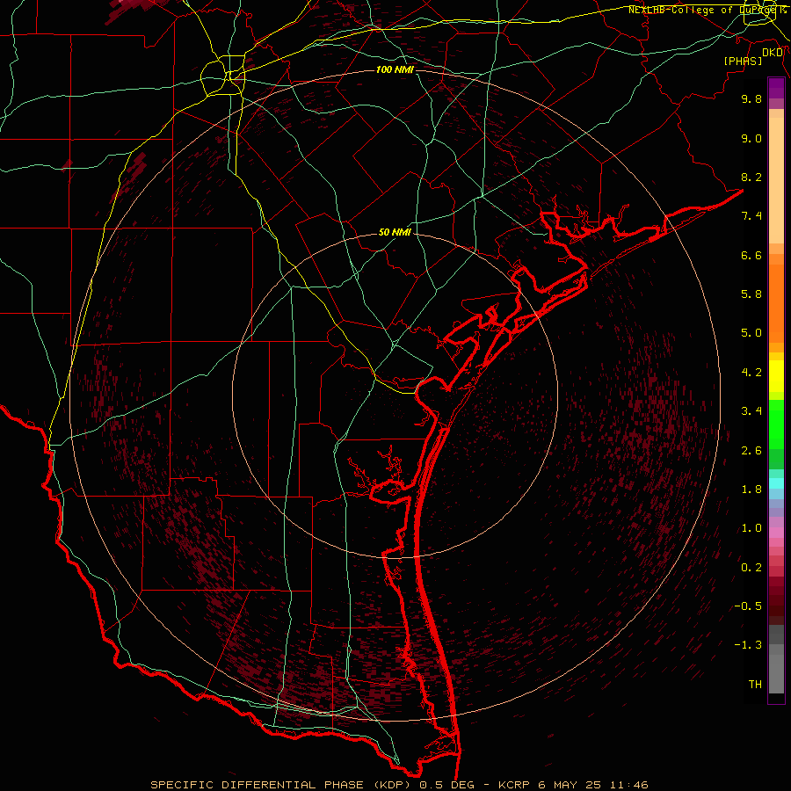Click the dark red swatch on the colorbar
The width and height of the screenshot is (791, 791).
coord(776,600)
